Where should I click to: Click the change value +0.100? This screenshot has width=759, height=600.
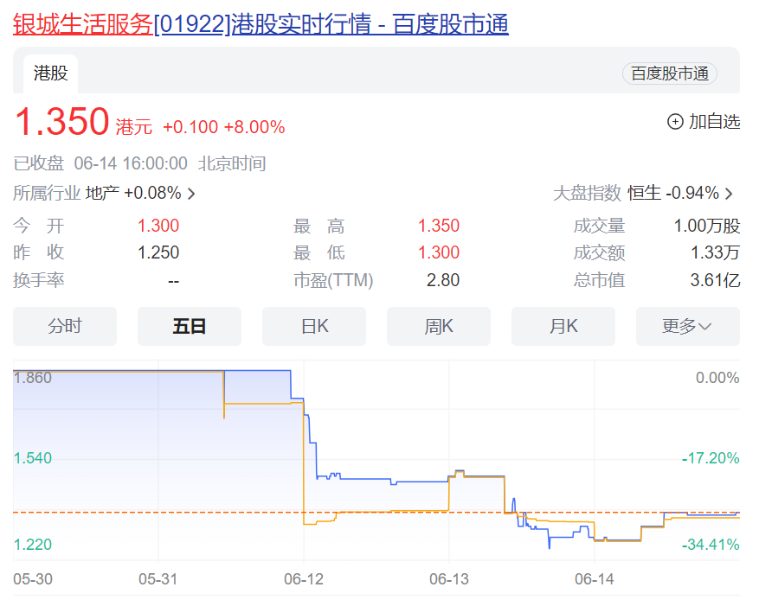pyautogui.click(x=190, y=127)
